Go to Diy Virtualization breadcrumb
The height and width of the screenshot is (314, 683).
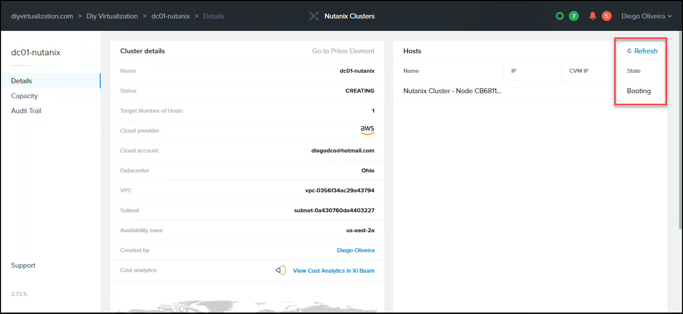click(112, 16)
